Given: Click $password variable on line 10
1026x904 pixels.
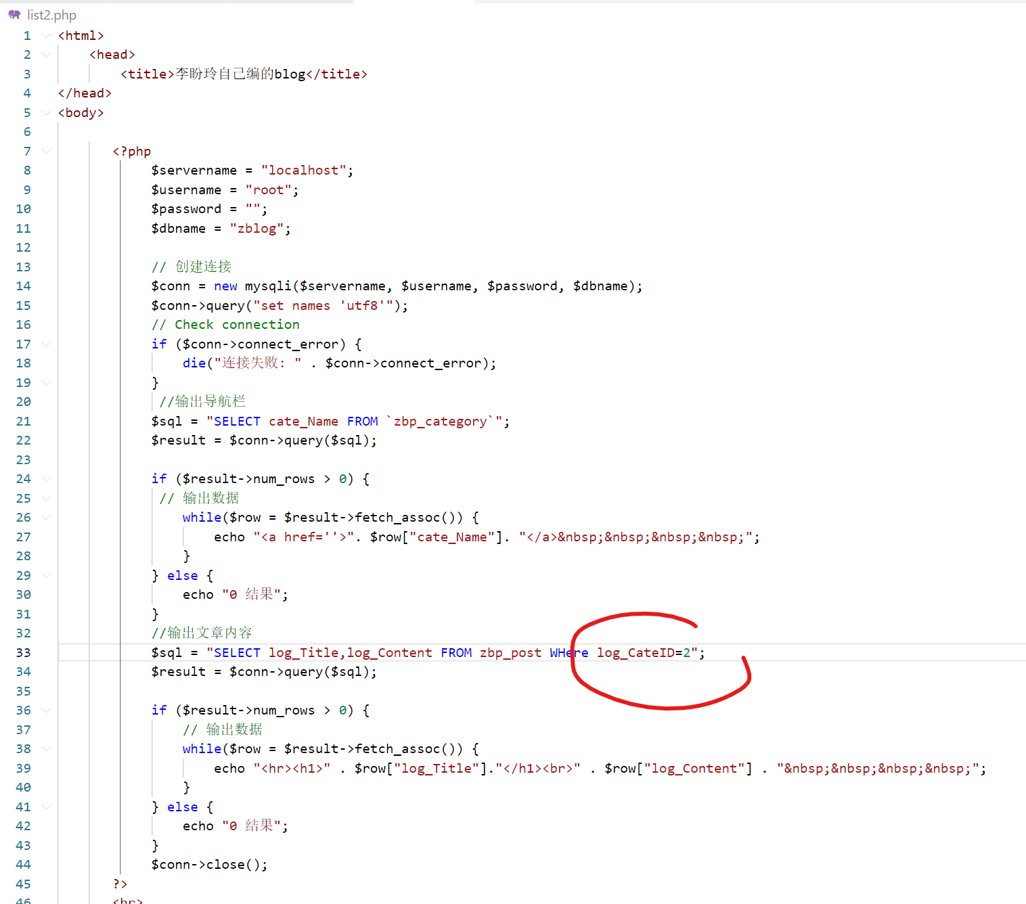Looking at the screenshot, I should point(186,208).
